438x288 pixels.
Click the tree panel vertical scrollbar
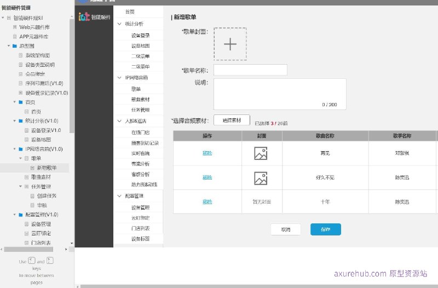tap(72, 76)
